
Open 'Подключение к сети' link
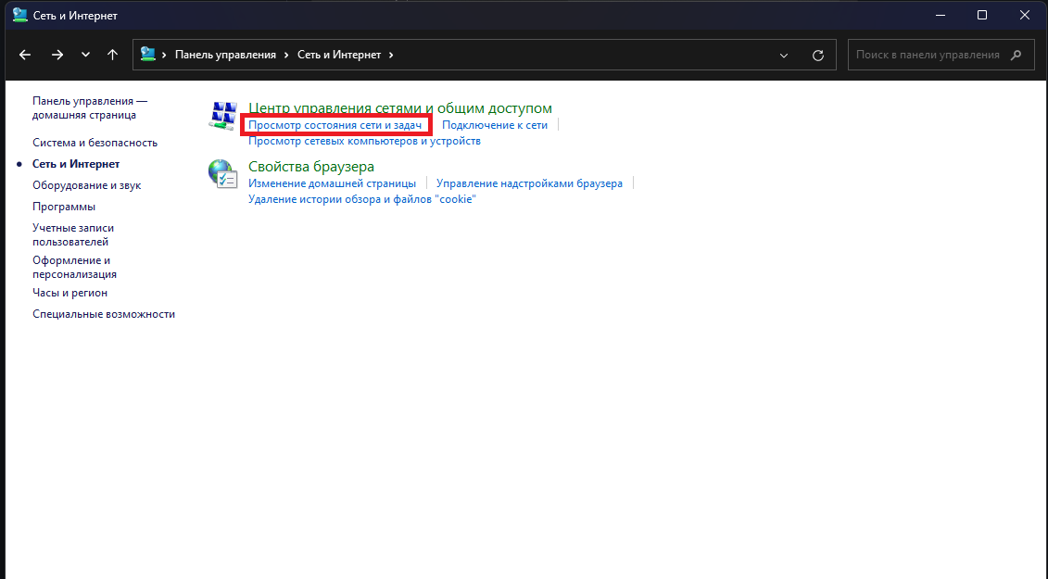point(495,125)
